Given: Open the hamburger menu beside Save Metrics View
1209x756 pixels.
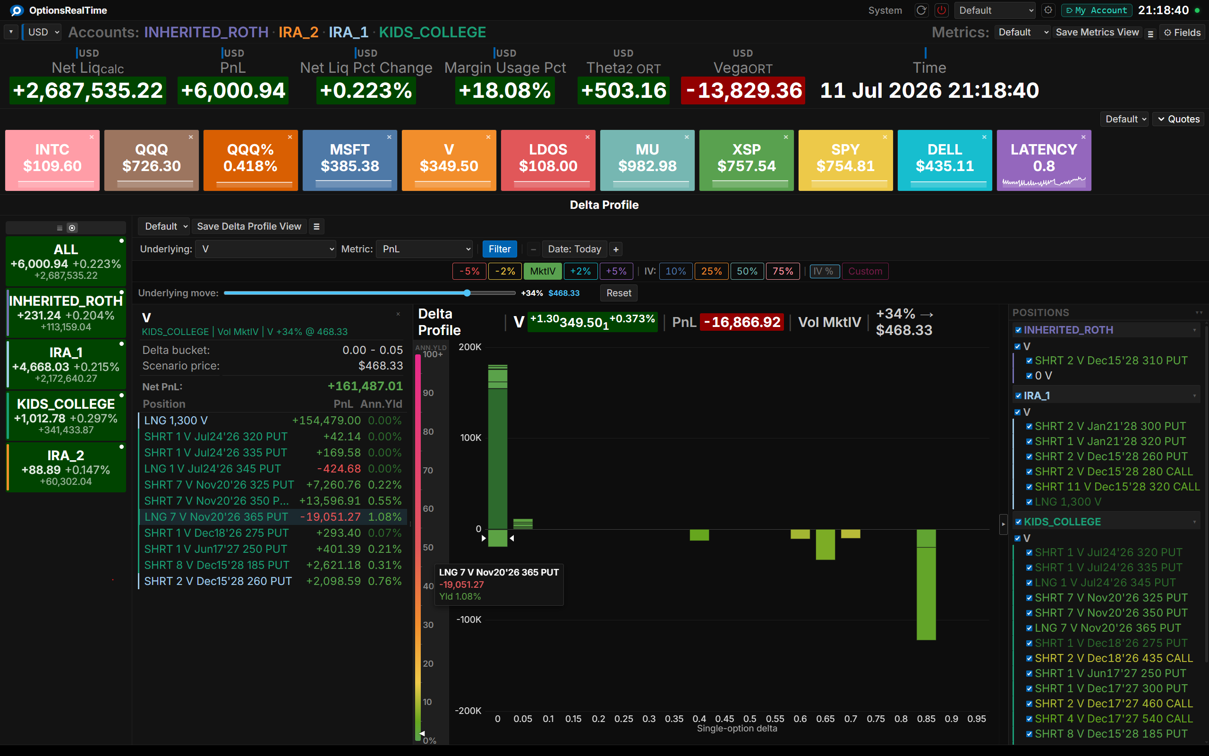Looking at the screenshot, I should point(1150,33).
